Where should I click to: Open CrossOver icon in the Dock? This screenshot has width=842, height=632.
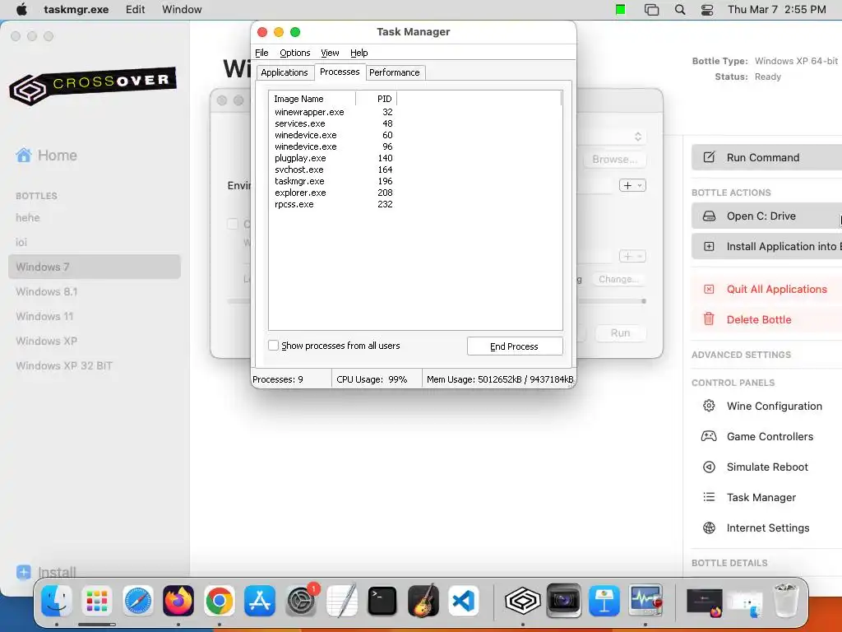tap(522, 600)
